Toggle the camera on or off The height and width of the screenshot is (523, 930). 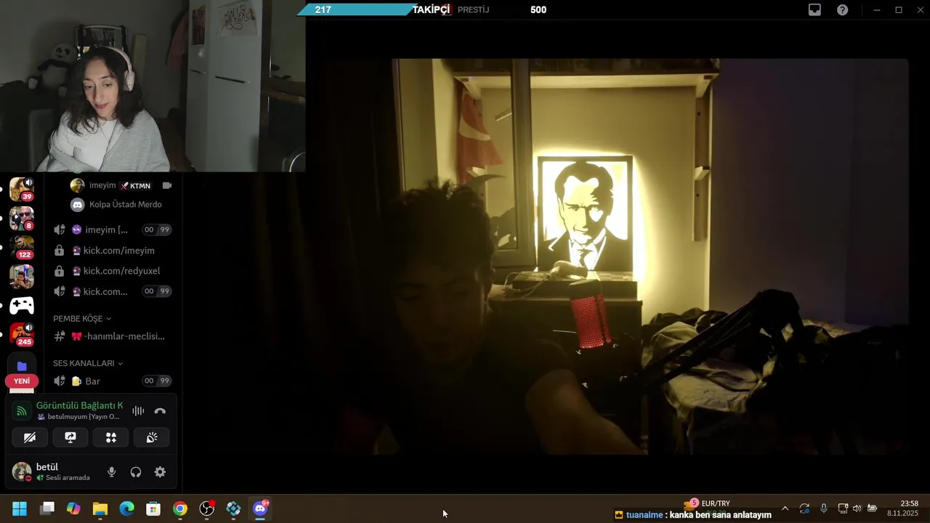point(30,437)
